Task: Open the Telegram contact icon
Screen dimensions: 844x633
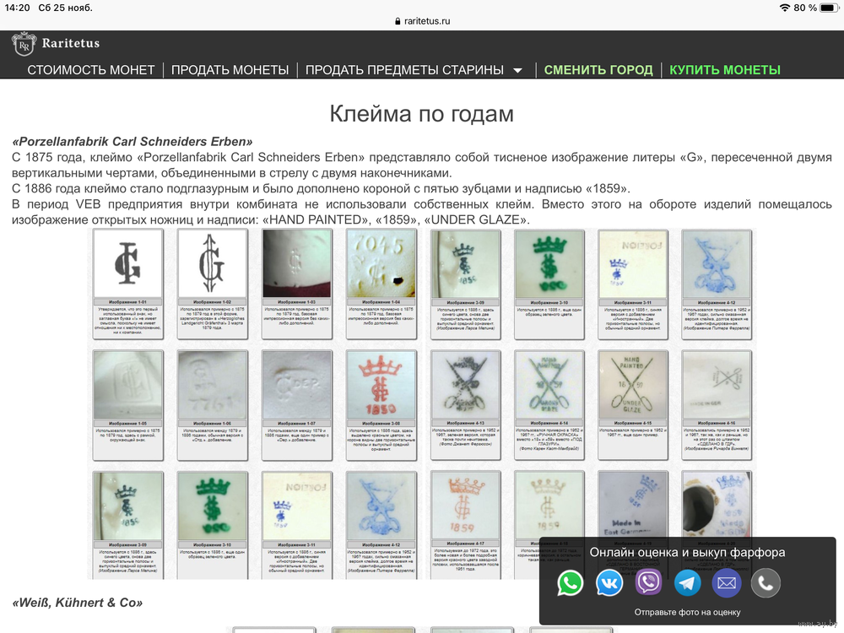Action: (x=687, y=583)
